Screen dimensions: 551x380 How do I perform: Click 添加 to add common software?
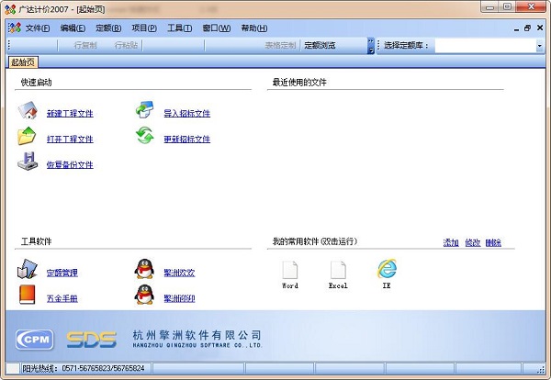pyautogui.click(x=451, y=242)
